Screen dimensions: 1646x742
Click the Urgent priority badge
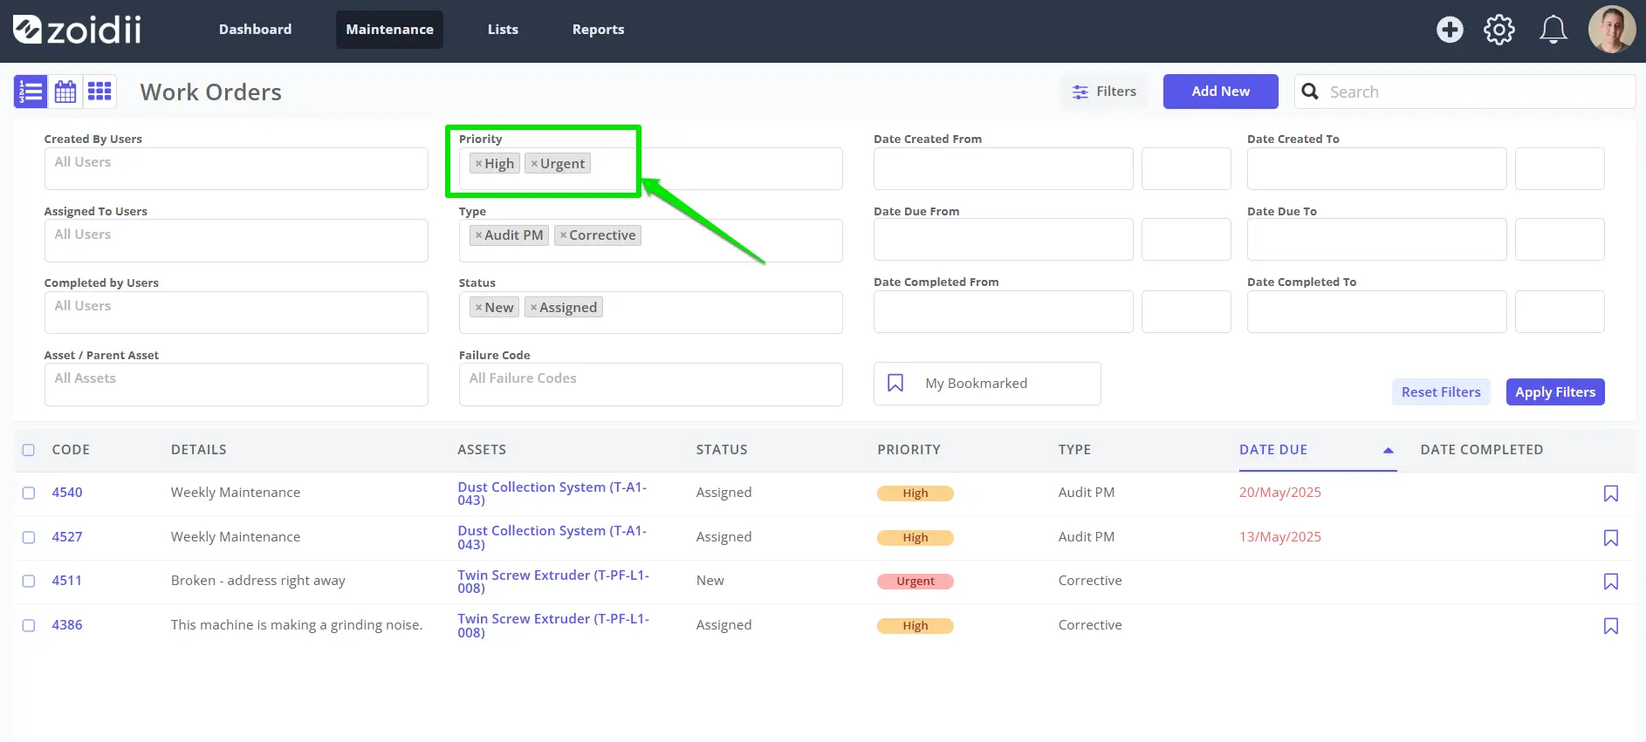click(916, 582)
